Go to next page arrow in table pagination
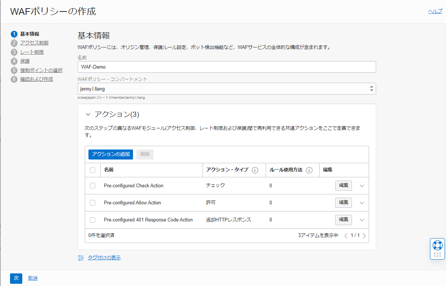Screen dimensions: 446x286 364,236
